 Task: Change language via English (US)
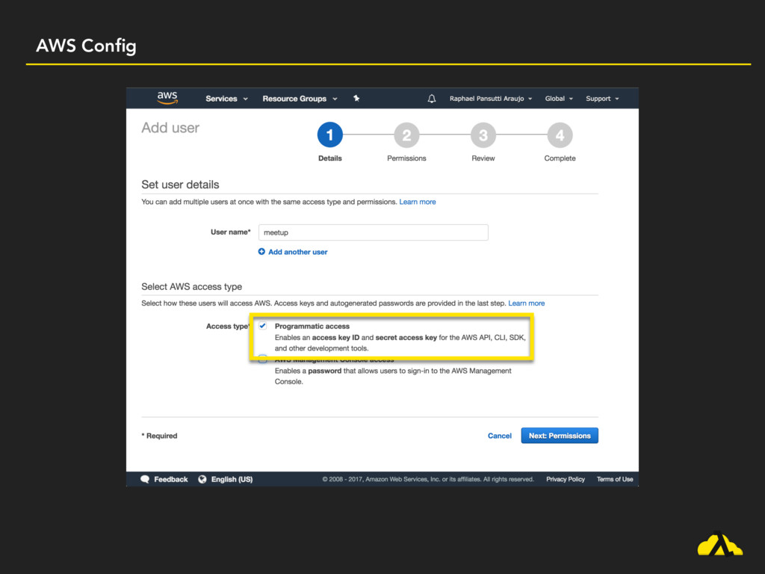[x=232, y=479]
